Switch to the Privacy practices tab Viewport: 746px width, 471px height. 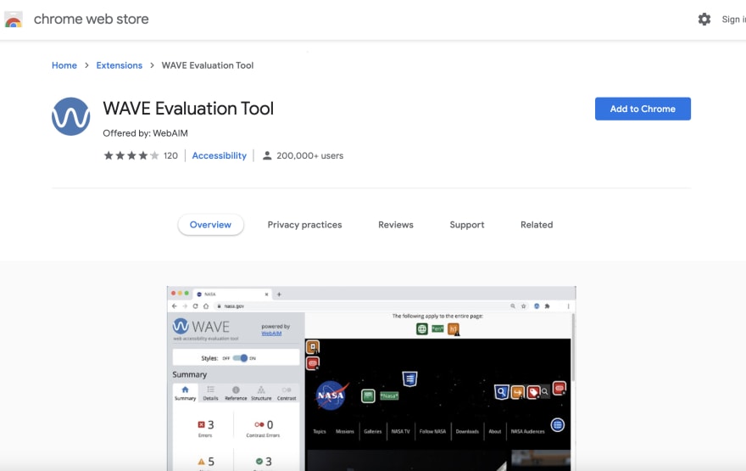tap(304, 225)
